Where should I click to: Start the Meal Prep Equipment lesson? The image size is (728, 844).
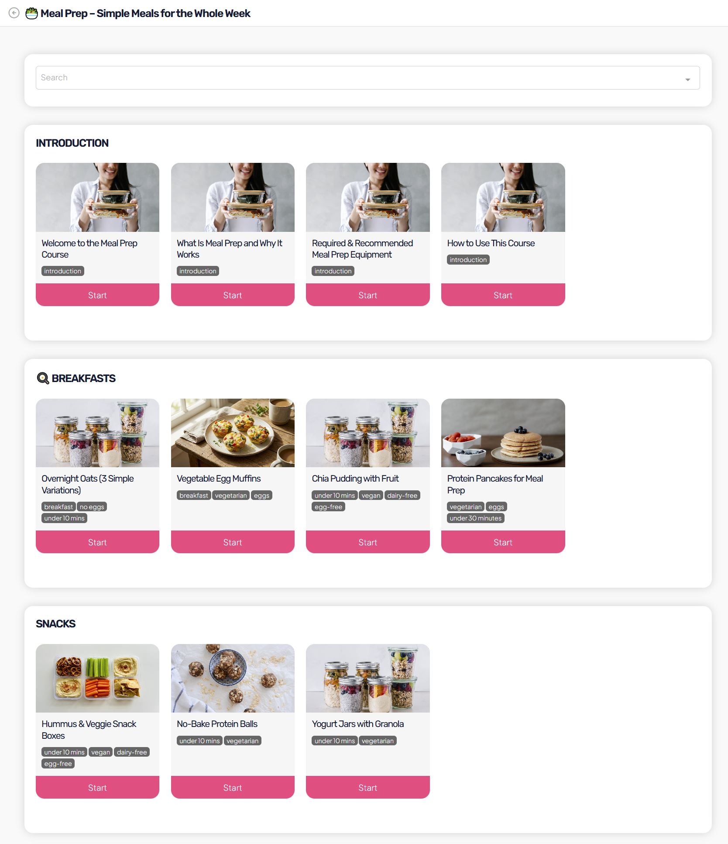pyautogui.click(x=368, y=295)
